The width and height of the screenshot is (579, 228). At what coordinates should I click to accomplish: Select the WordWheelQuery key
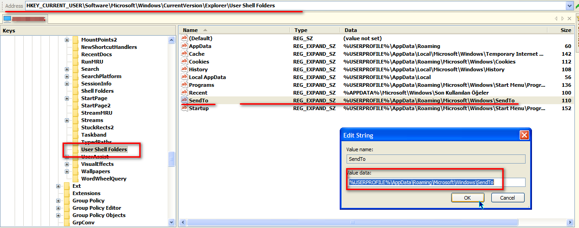pos(104,179)
